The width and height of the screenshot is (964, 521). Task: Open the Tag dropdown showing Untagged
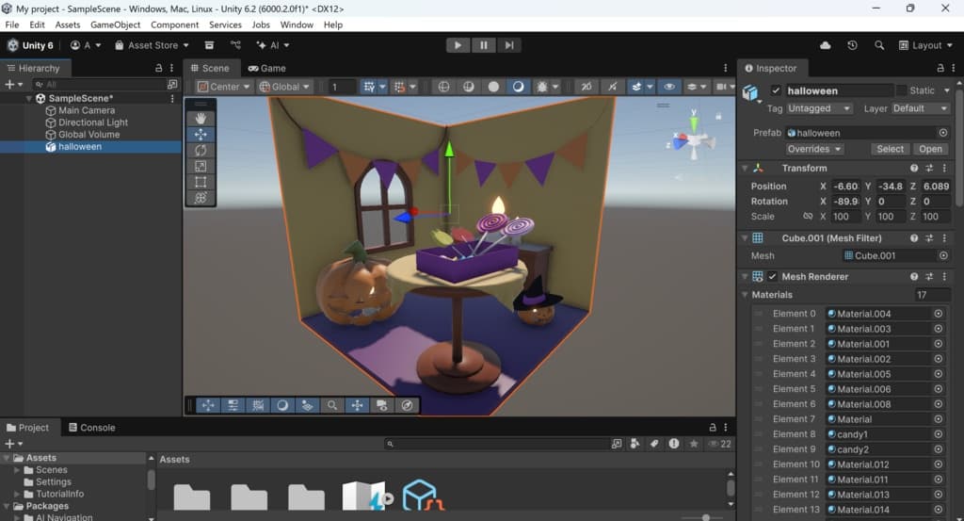(820, 108)
